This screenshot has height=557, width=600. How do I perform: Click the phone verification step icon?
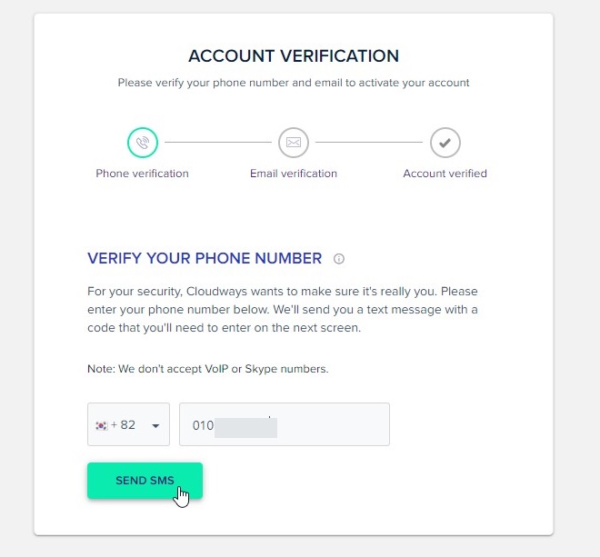point(143,143)
